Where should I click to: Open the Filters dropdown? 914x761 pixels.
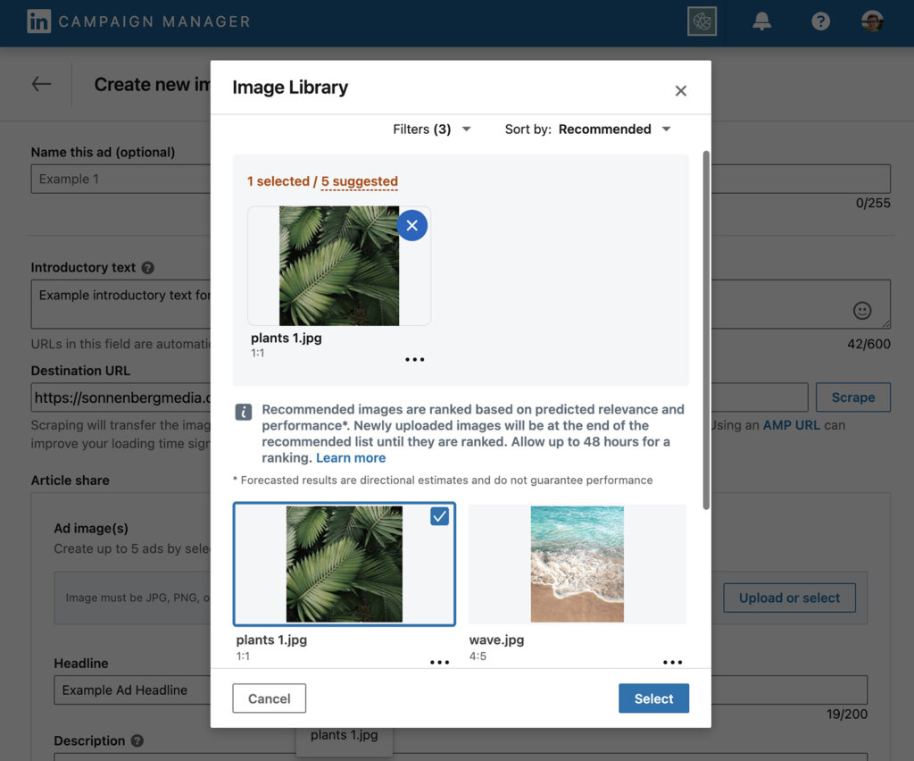(433, 129)
